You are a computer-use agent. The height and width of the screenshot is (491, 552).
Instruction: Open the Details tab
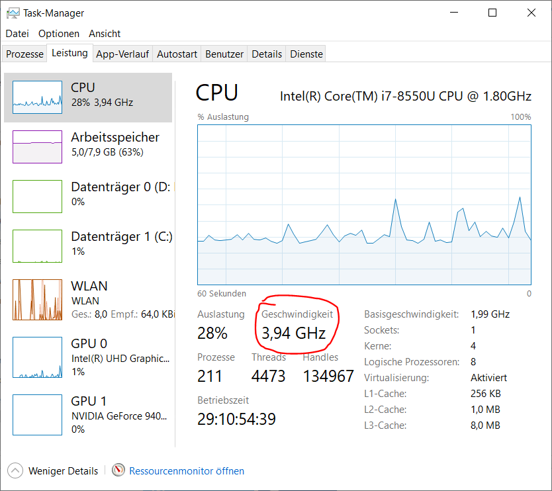pyautogui.click(x=267, y=54)
